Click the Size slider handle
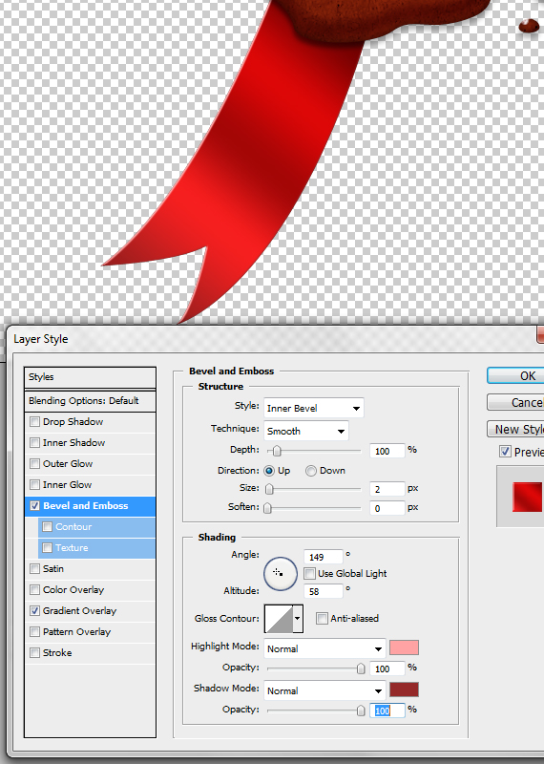This screenshot has width=544, height=764. click(269, 489)
